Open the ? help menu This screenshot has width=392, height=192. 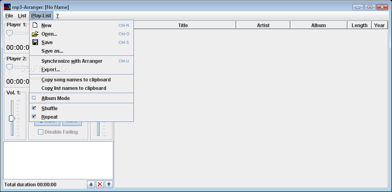coord(57,16)
